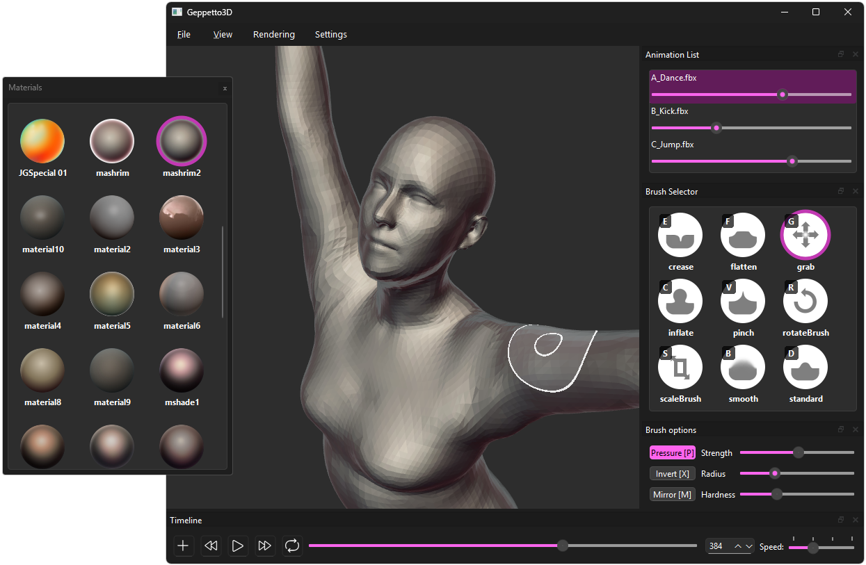The width and height of the screenshot is (866, 565).
Task: Undock the Brush options panel
Action: coord(841,429)
